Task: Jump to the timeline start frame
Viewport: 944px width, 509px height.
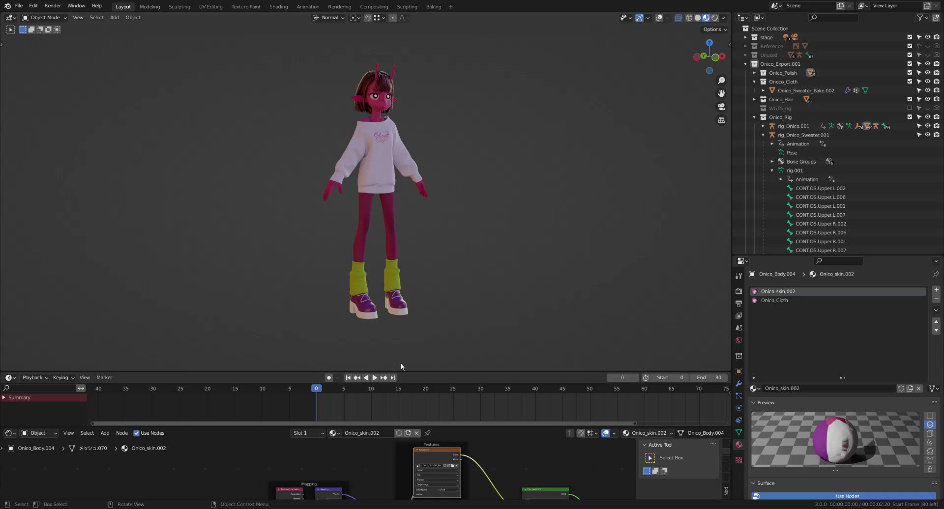Action: (348, 378)
